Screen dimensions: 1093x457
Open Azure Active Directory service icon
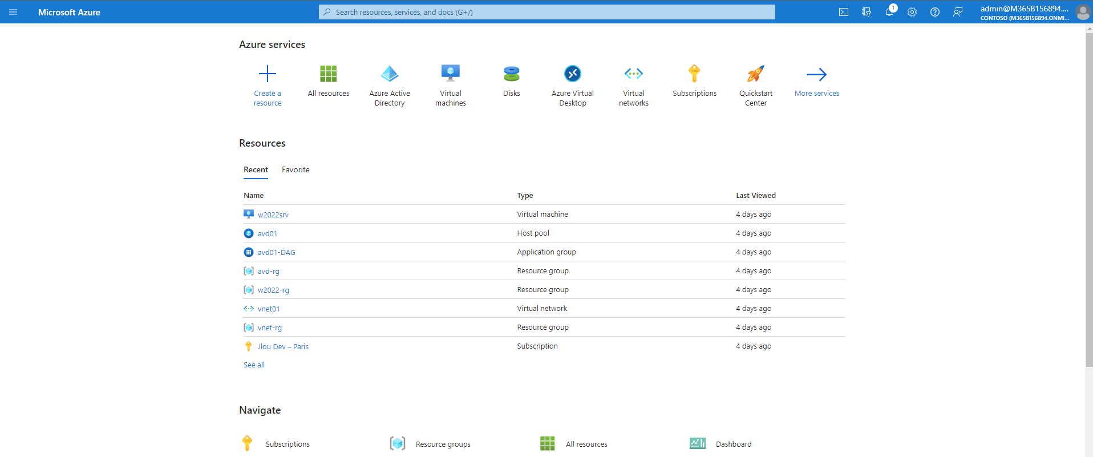tap(390, 74)
